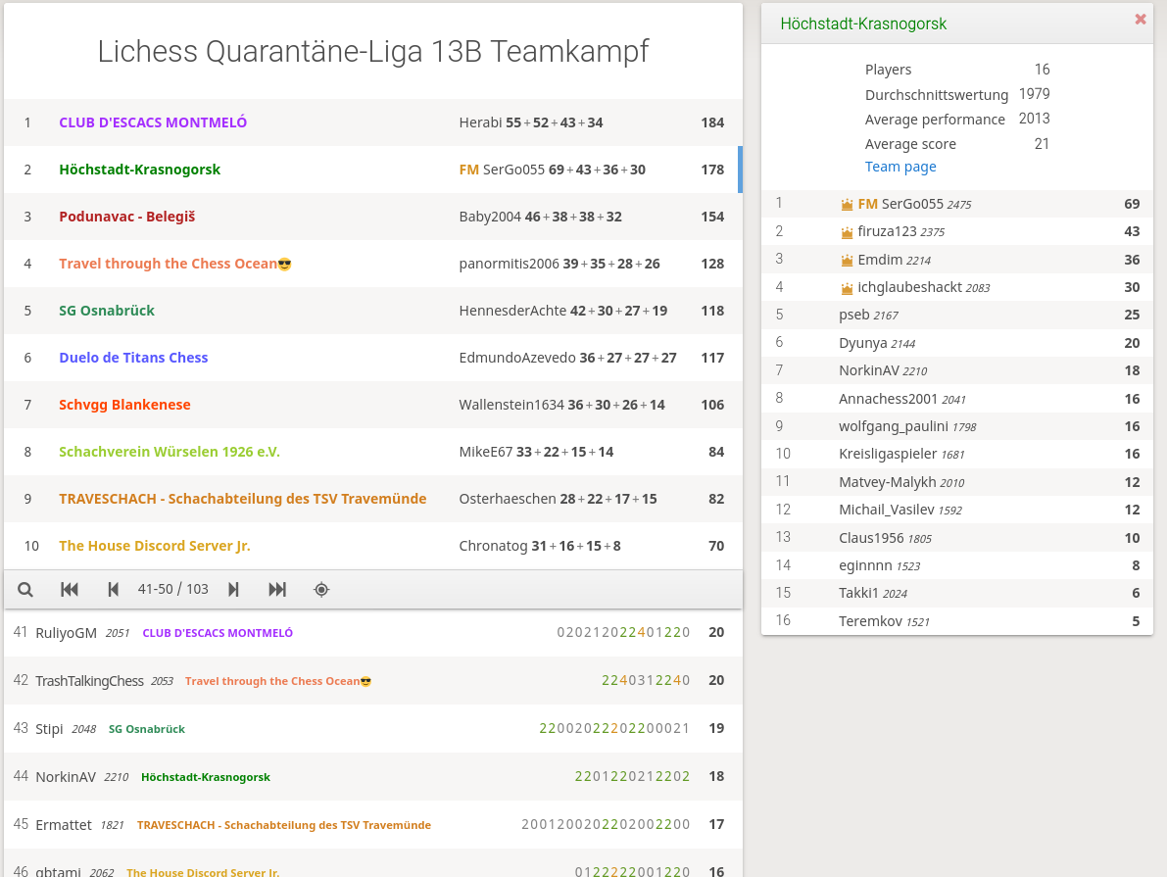Go to next page of standings
The image size is (1167, 877).
pyautogui.click(x=233, y=590)
